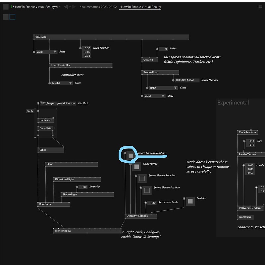
Task: Select the DefaultVRSettings node
Action: [141, 216]
